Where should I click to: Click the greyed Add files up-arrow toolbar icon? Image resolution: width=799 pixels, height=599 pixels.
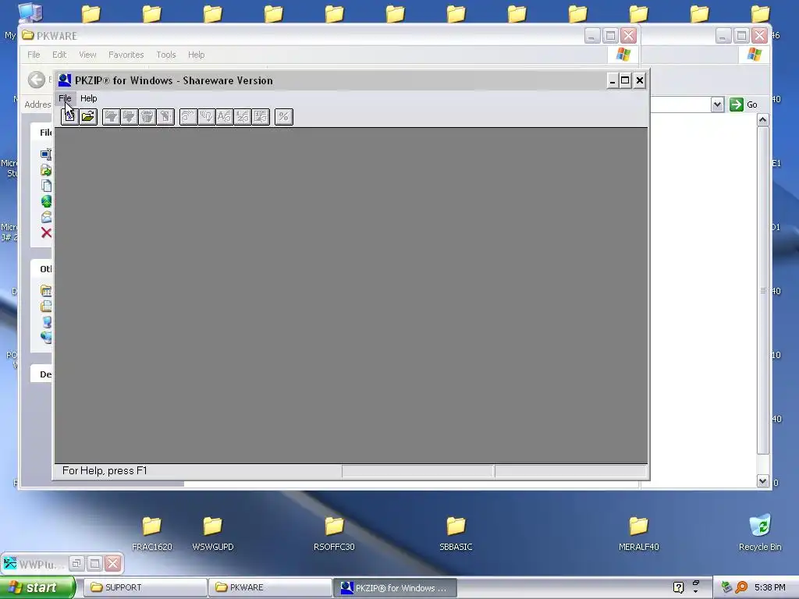pos(111,117)
